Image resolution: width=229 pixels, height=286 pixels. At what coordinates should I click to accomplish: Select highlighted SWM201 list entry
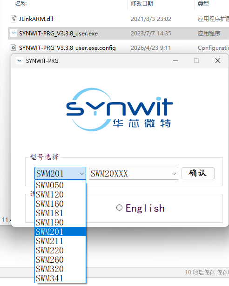pyautogui.click(x=60, y=232)
